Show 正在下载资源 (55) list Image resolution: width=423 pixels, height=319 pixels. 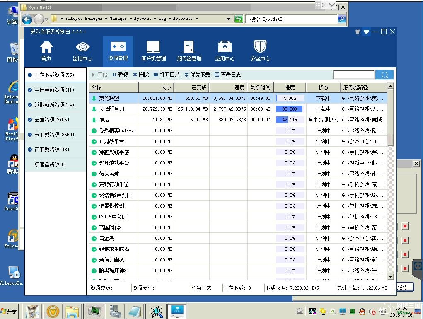pyautogui.click(x=55, y=75)
